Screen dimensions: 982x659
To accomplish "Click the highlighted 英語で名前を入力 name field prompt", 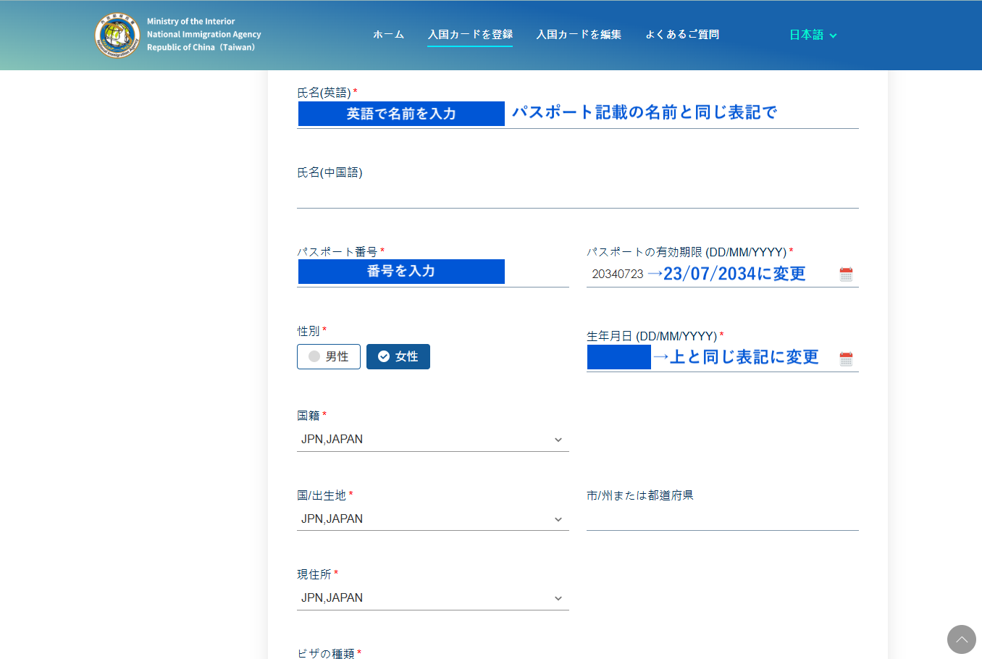I will click(400, 113).
